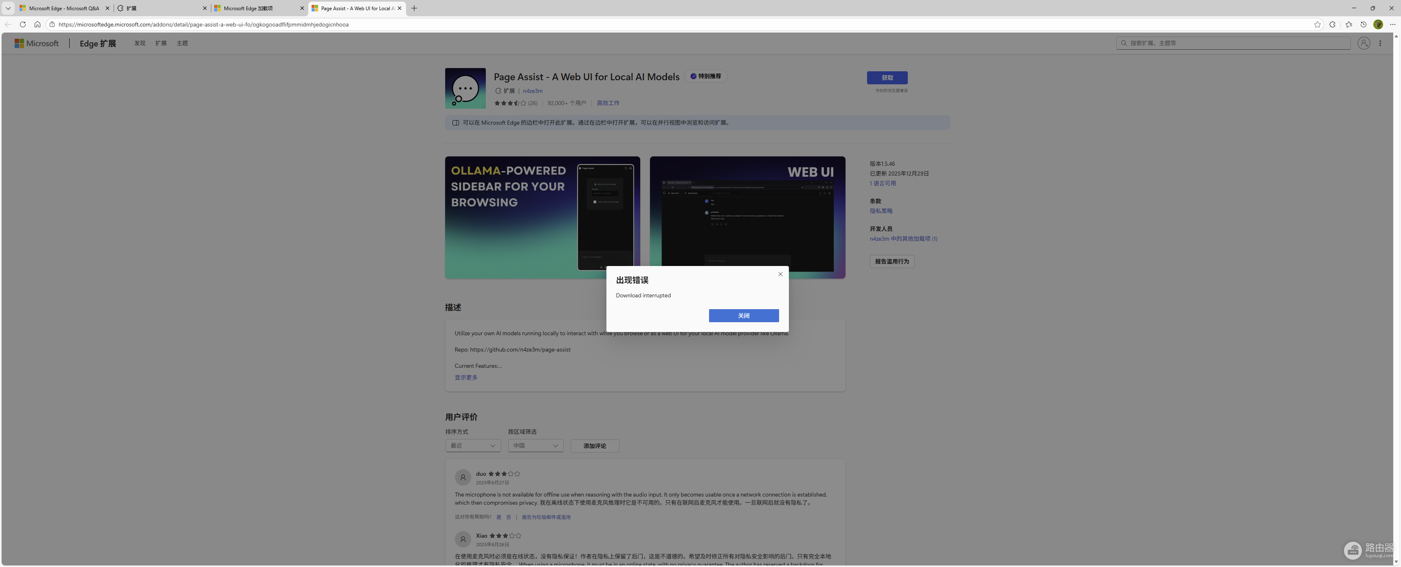The height and width of the screenshot is (567, 1401).
Task: Switch to the Microsoft Edge - Microsoft Q&A tab
Action: coord(64,8)
